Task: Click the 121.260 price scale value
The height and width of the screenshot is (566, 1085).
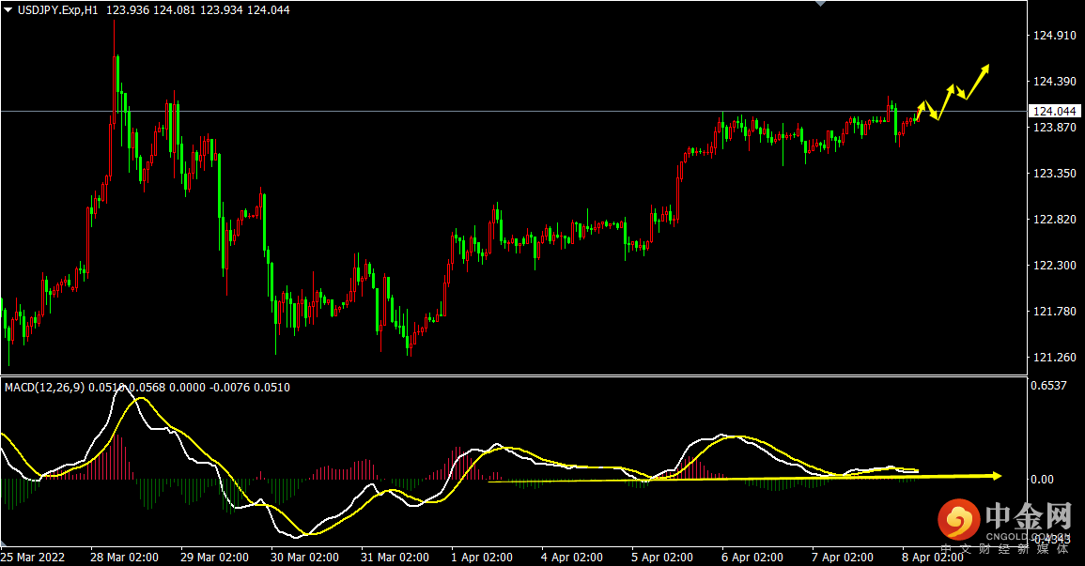Action: point(1054,358)
